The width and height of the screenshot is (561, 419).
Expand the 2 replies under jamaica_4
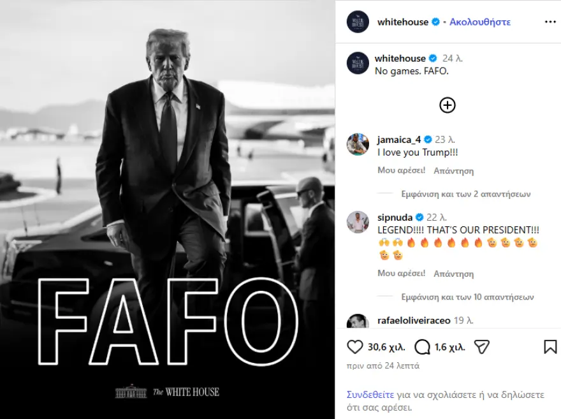466,194
